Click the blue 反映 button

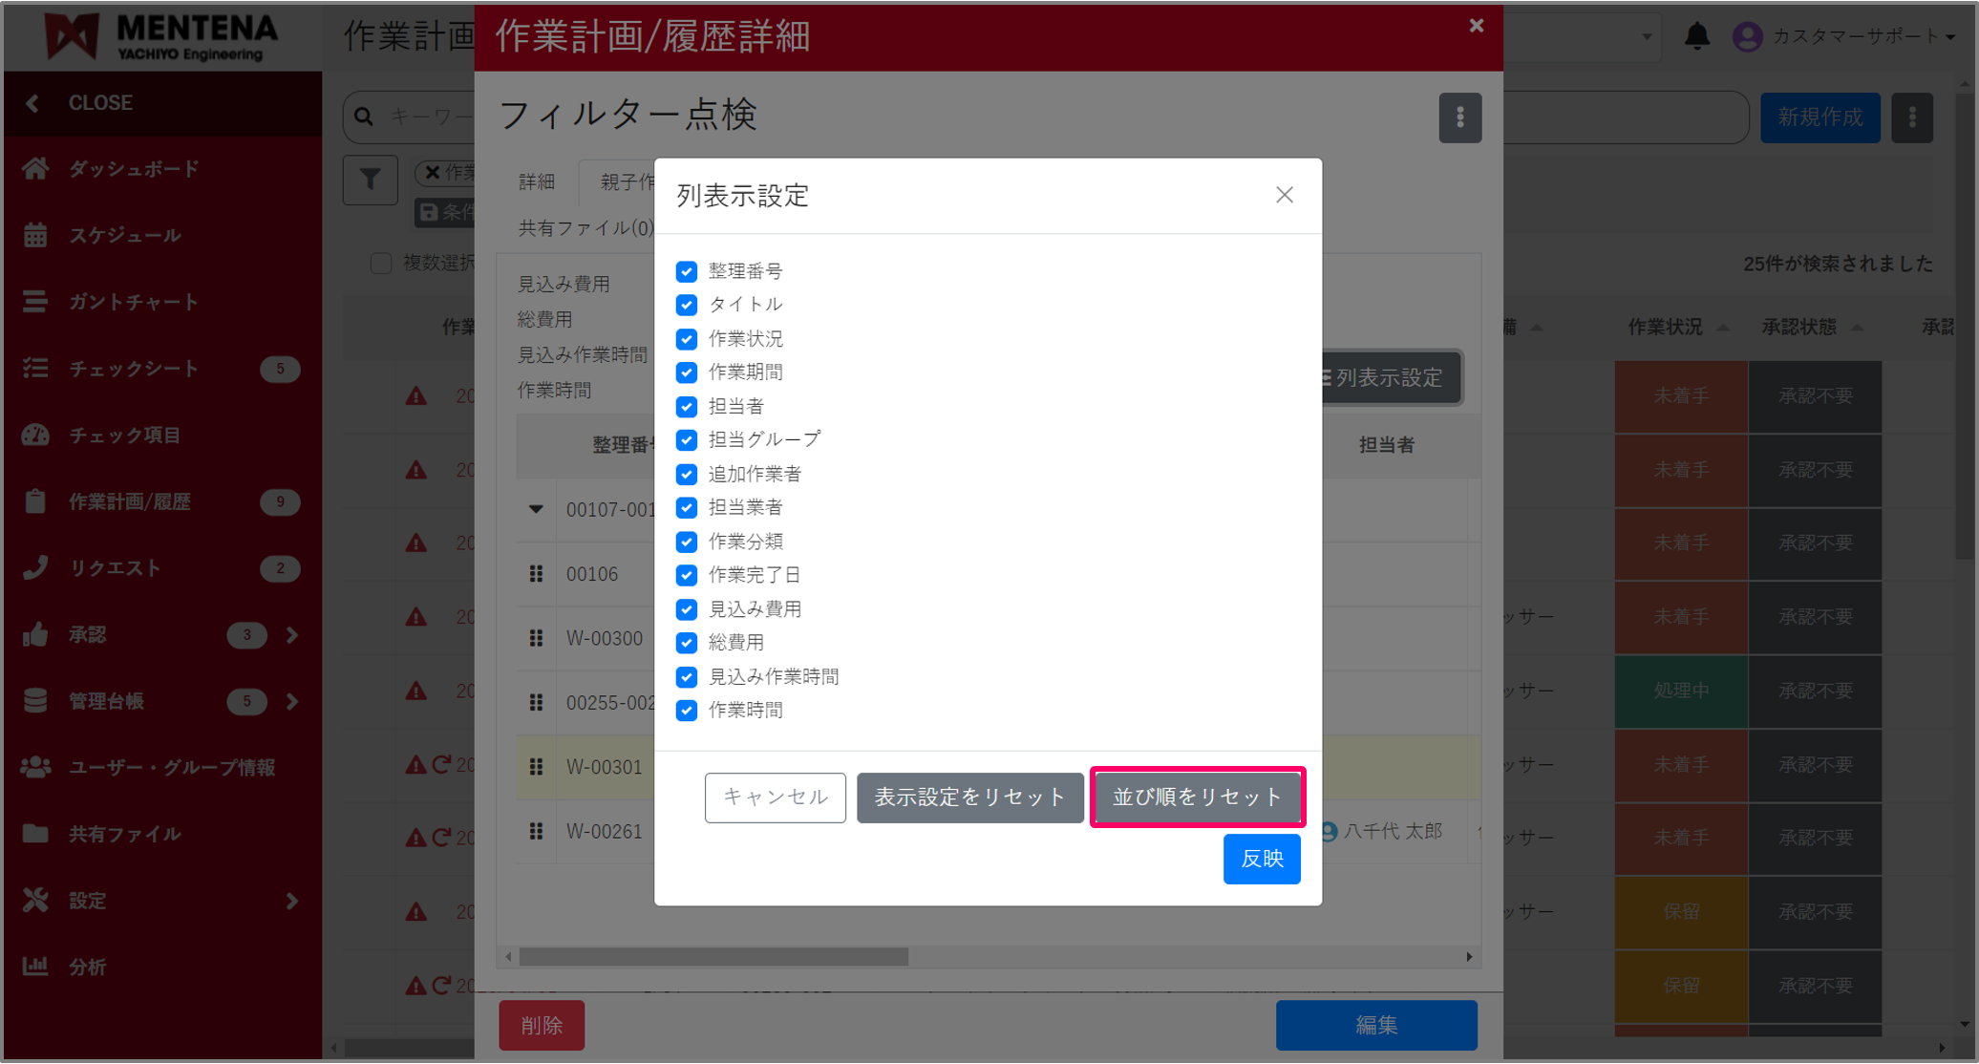click(1261, 859)
